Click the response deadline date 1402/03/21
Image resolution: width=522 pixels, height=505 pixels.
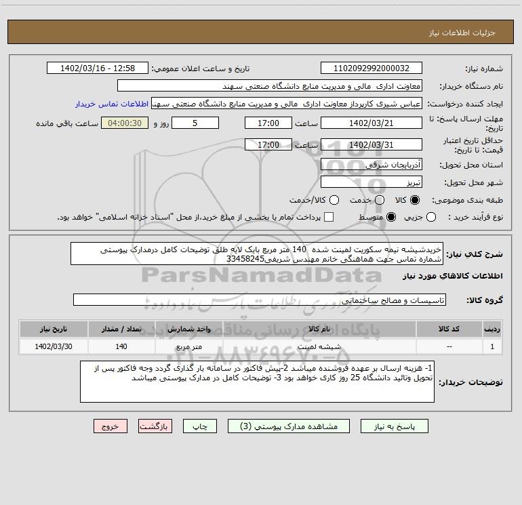(372, 123)
